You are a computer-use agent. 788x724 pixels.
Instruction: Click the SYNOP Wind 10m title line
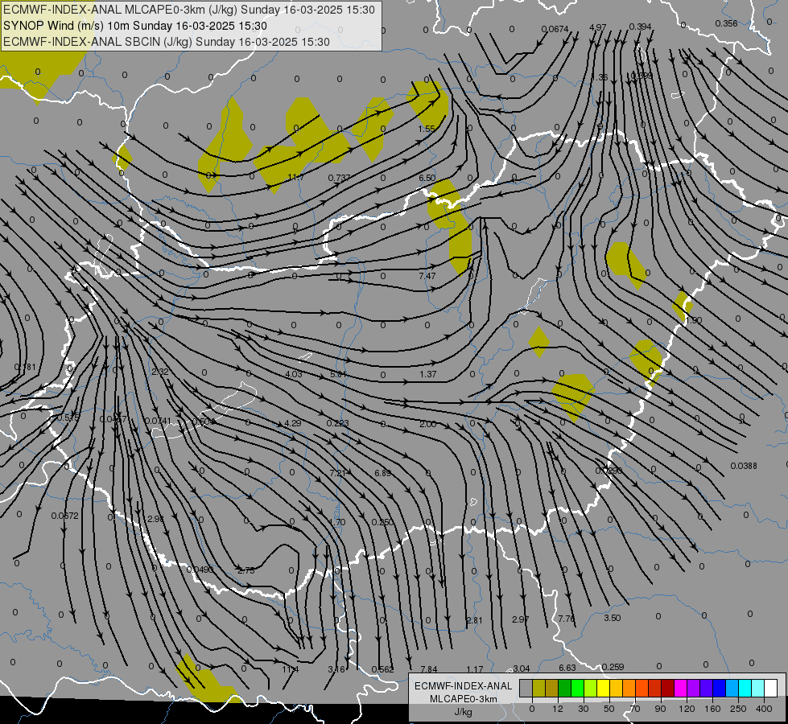click(x=135, y=26)
